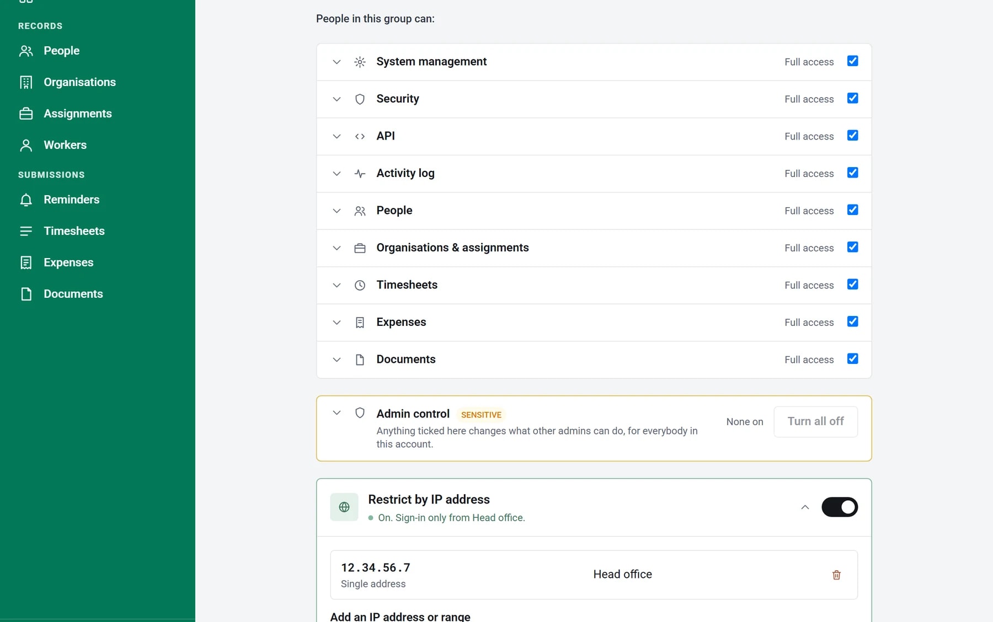
Task: Click the Admin control shield icon
Action: (x=360, y=413)
